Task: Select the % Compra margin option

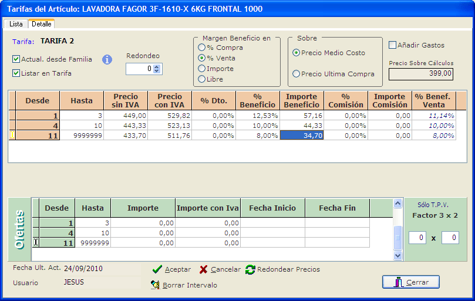Action: [202, 48]
